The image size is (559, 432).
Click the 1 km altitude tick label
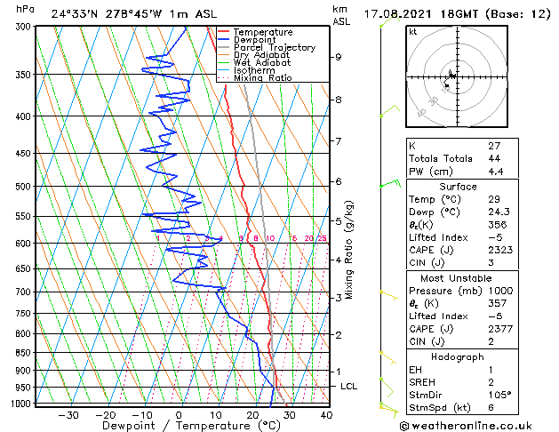[x=339, y=372]
